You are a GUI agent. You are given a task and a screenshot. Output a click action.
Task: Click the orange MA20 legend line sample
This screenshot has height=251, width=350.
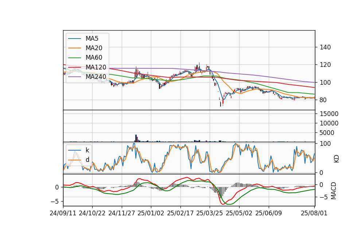click(x=74, y=48)
